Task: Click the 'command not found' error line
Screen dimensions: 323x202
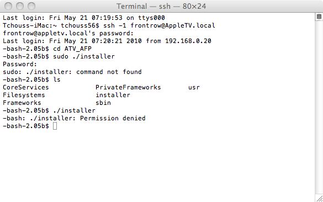Action: click(72, 72)
